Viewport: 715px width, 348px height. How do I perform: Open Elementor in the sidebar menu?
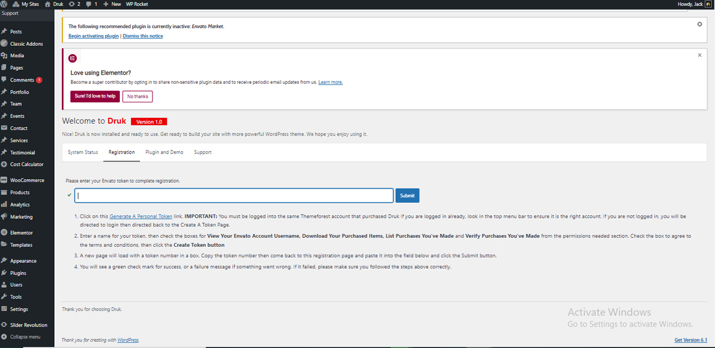(x=21, y=233)
